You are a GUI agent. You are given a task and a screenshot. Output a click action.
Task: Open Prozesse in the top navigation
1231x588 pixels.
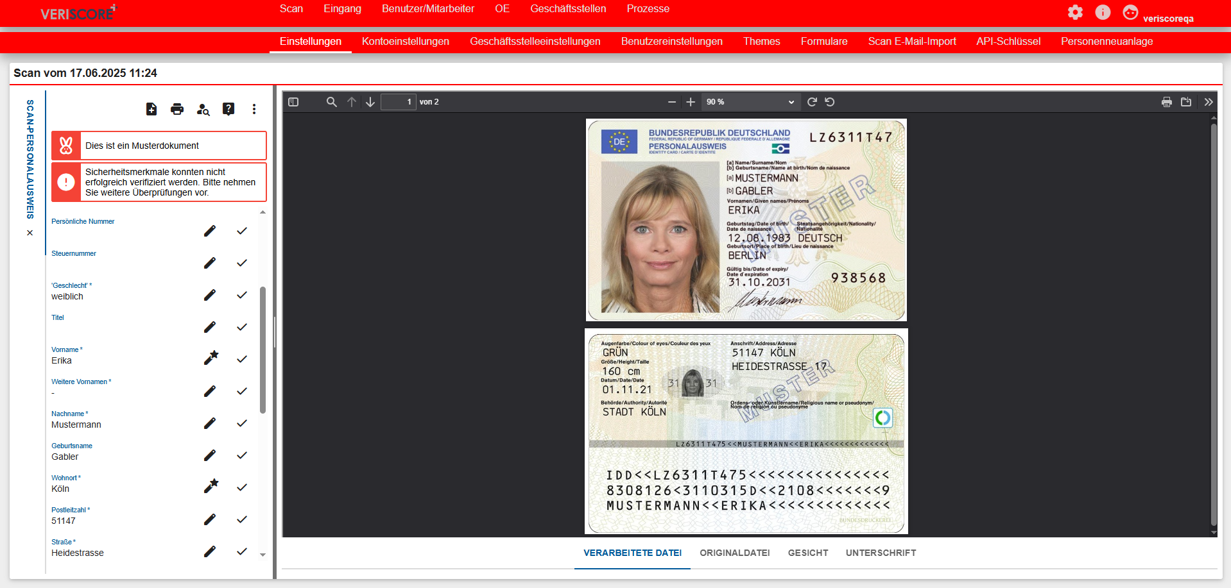(x=648, y=9)
